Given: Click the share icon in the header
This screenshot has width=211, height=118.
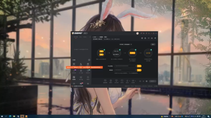Looking at the screenshot, I should click(155, 38).
